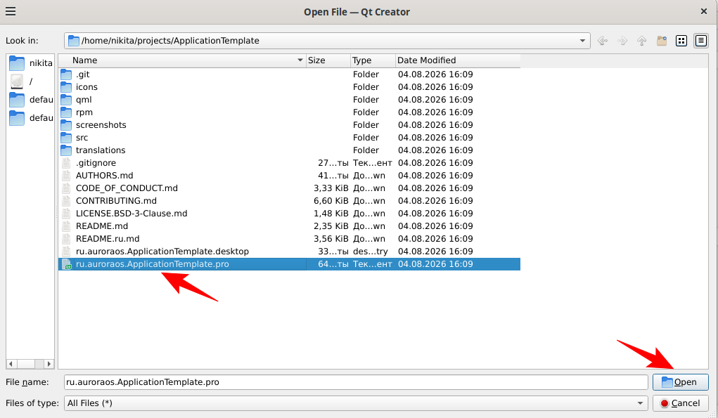This screenshot has width=718, height=418.
Task: Click the src folder icon
Action: [x=66, y=138]
